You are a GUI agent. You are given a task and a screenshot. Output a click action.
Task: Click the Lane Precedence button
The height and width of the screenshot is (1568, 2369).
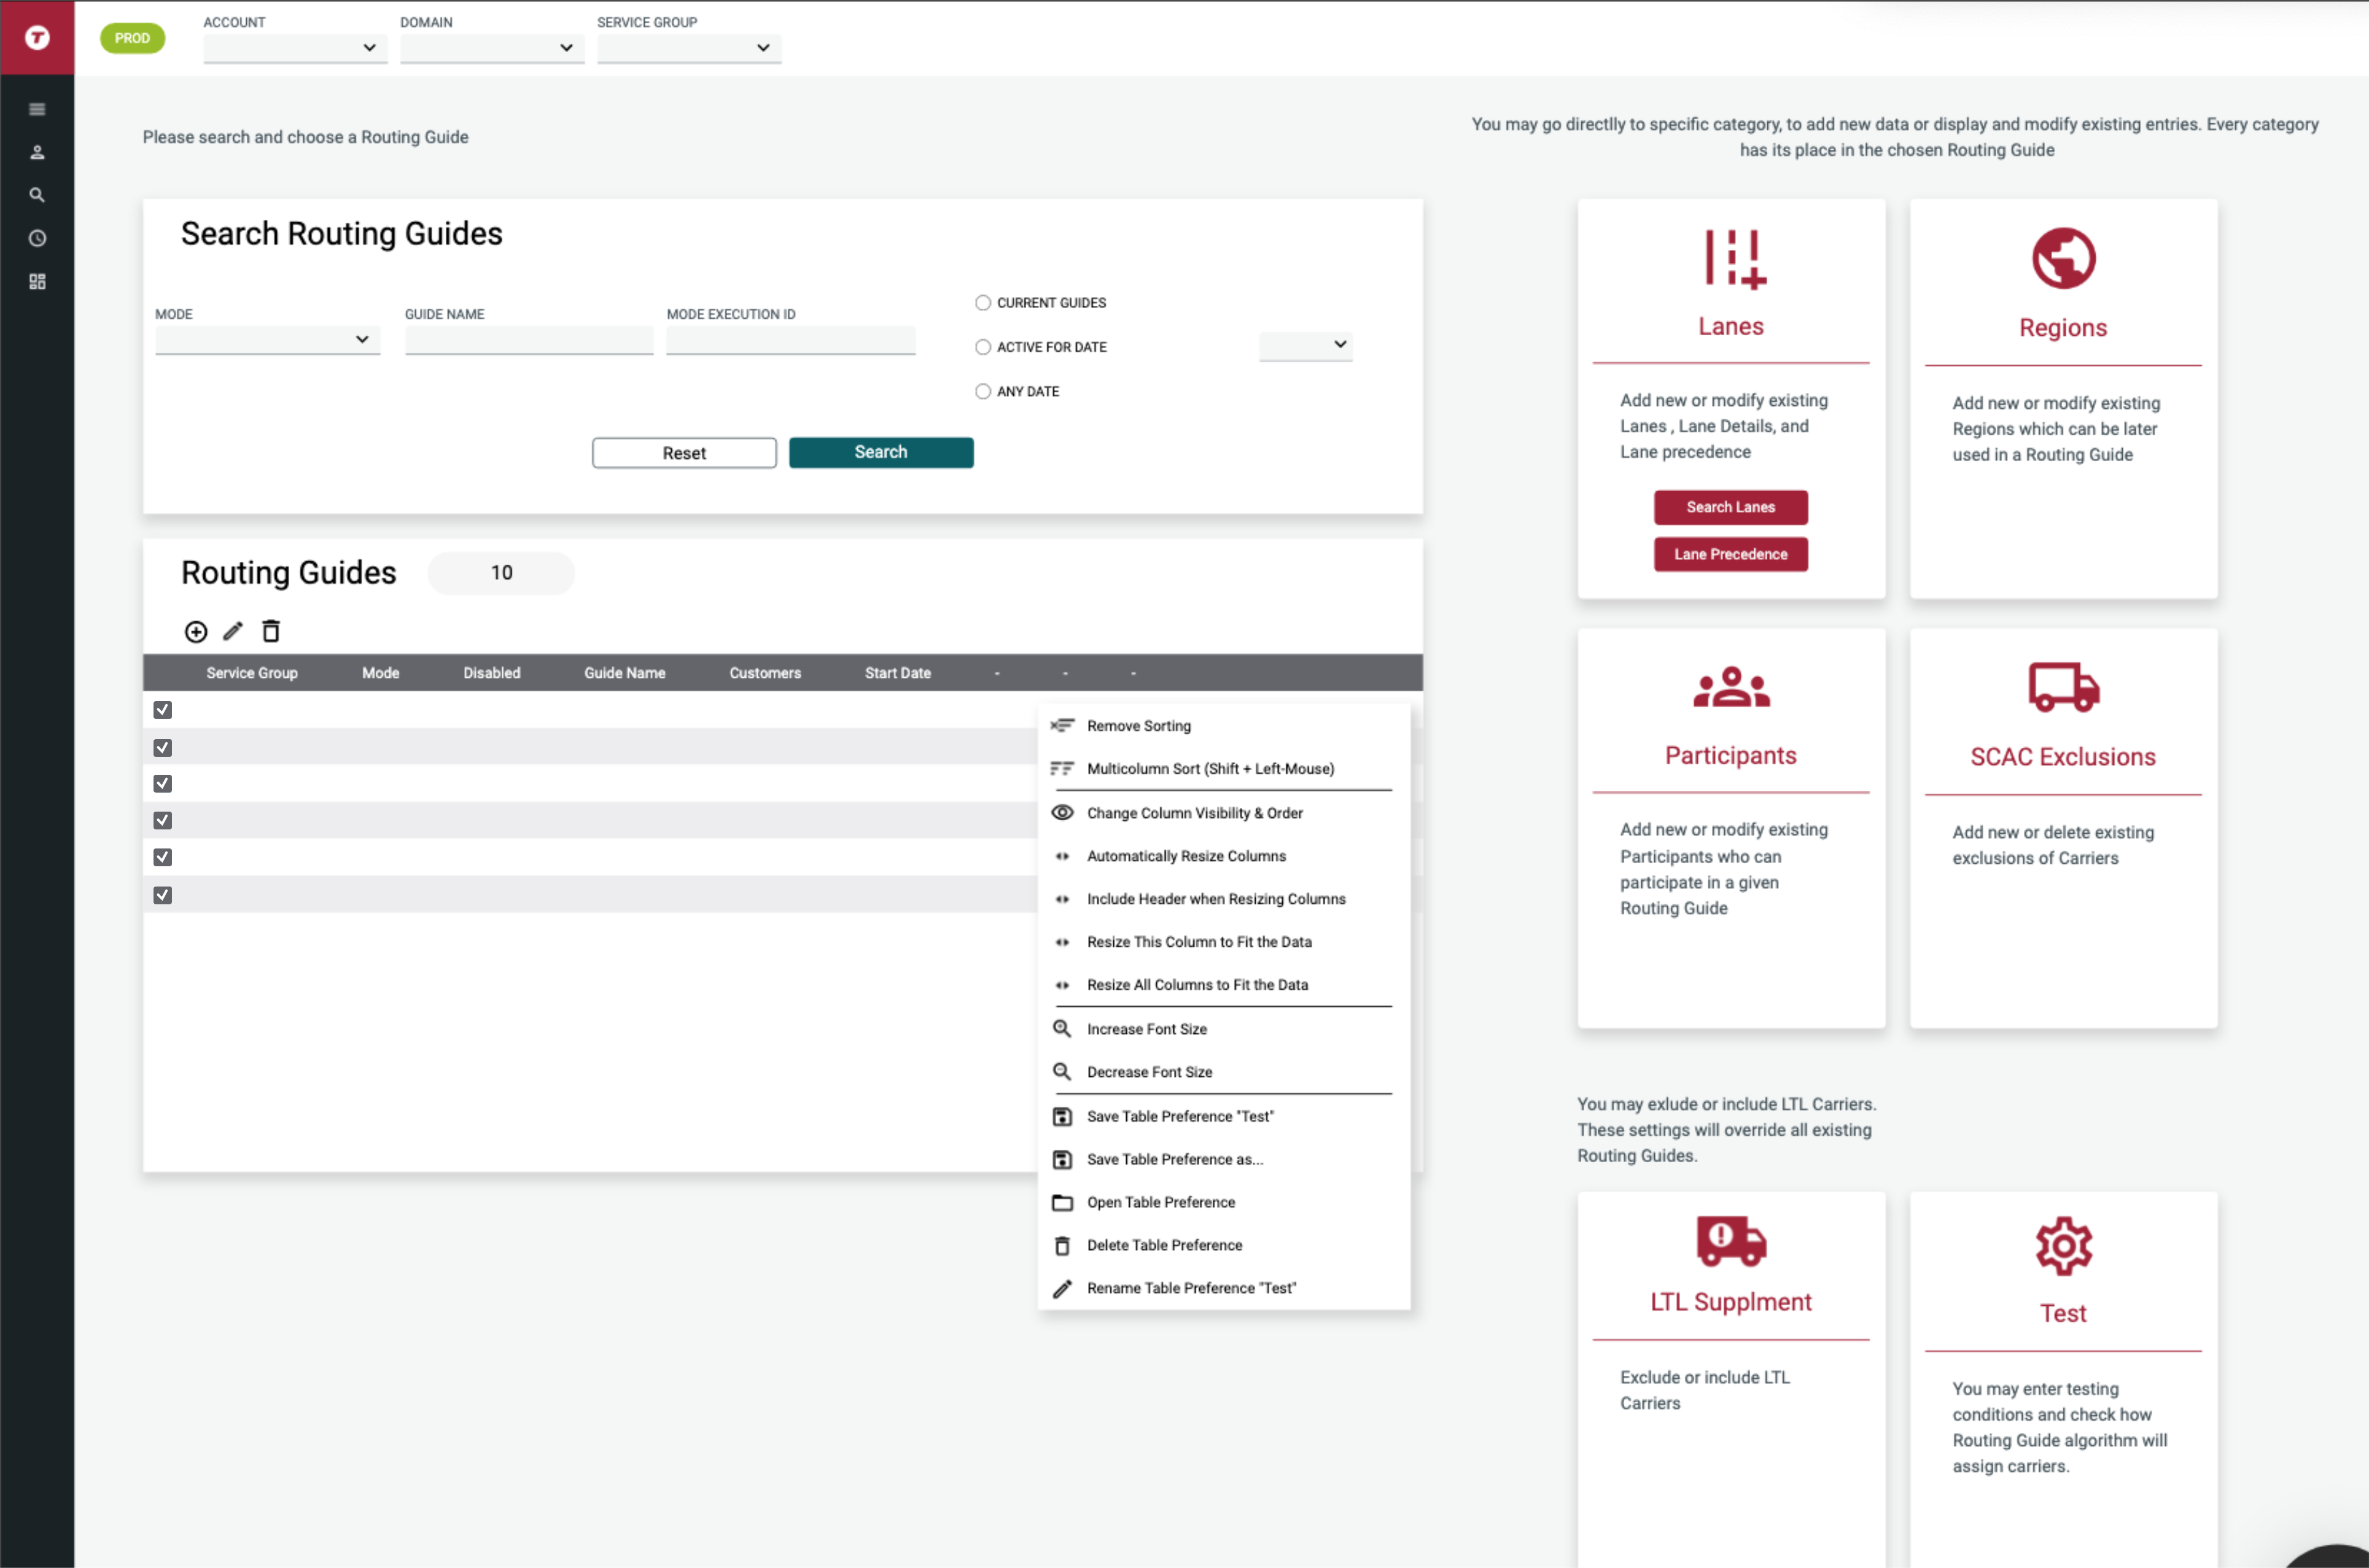point(1731,554)
